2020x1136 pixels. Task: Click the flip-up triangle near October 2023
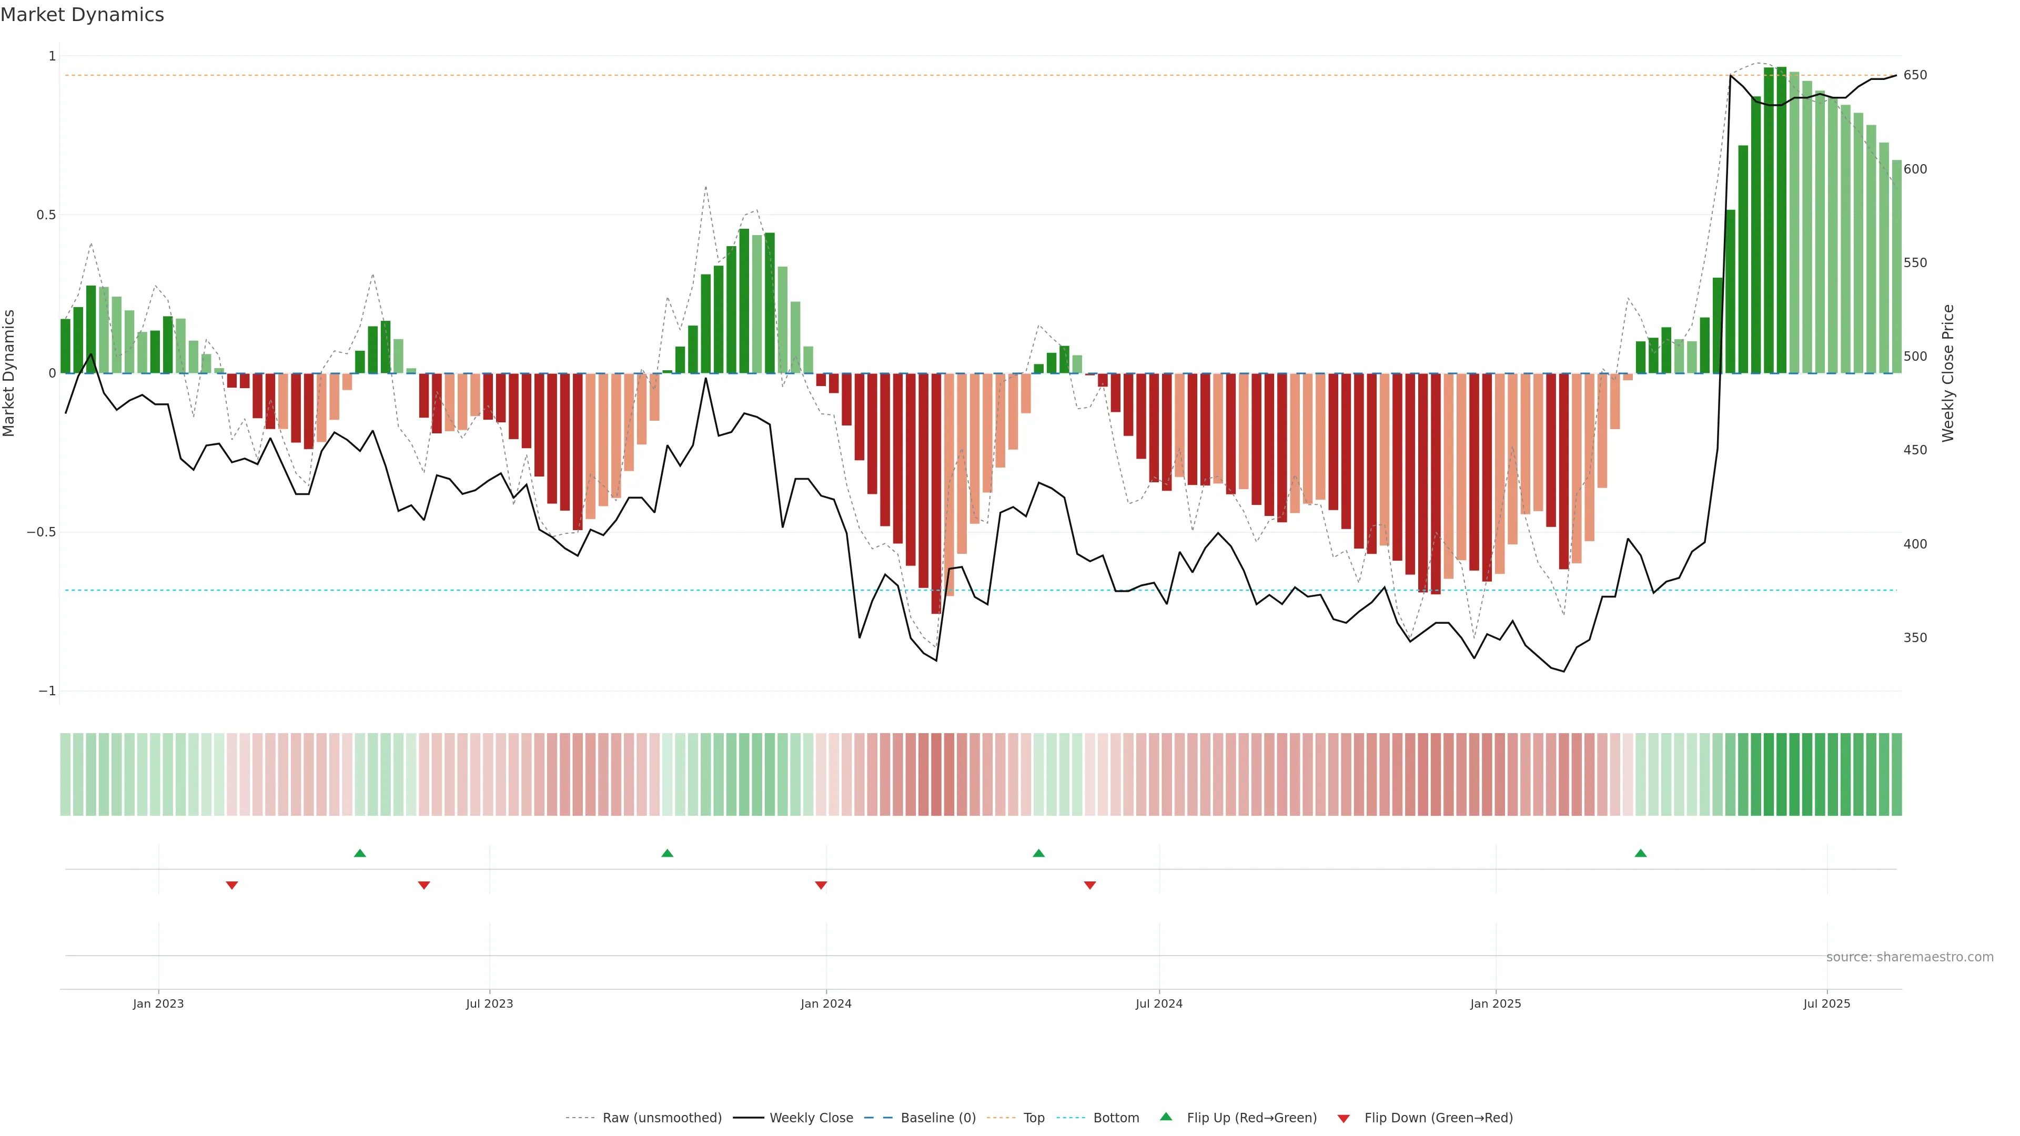click(x=668, y=853)
